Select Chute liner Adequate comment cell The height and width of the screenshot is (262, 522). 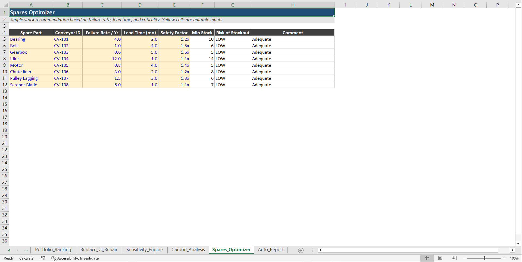[293, 72]
